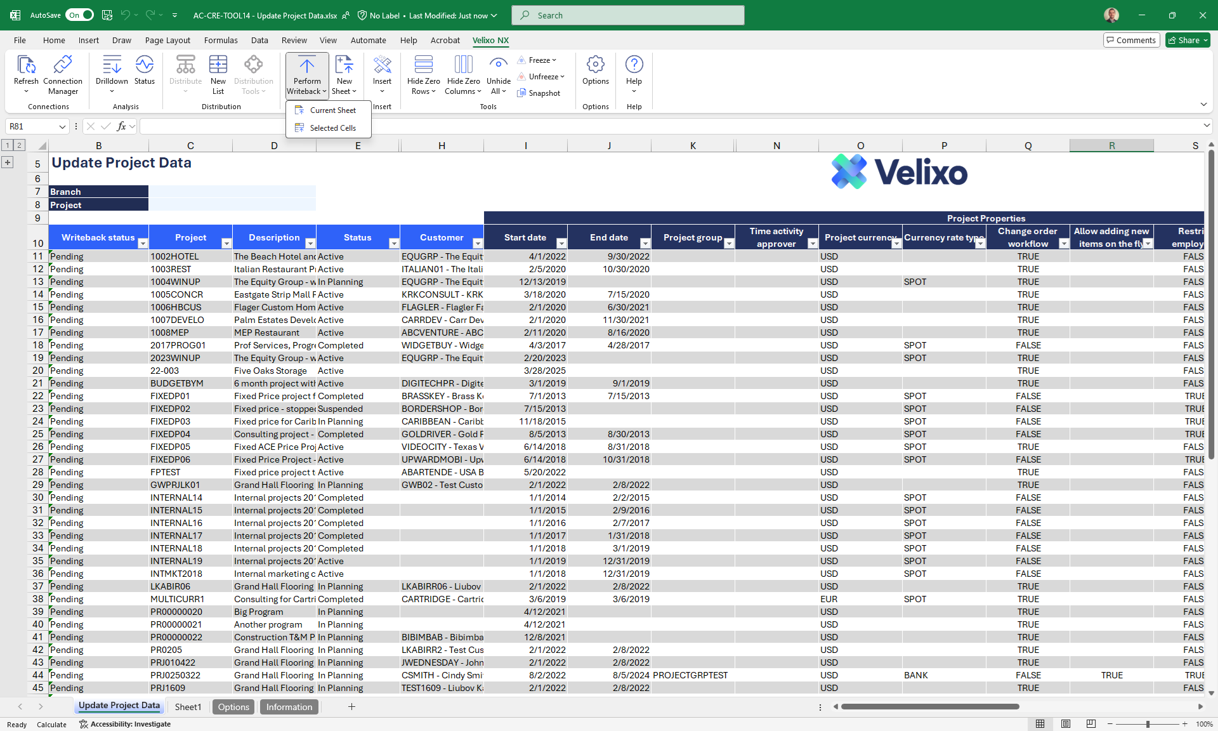Expand the Name Box dropdown

pyautogui.click(x=62, y=127)
